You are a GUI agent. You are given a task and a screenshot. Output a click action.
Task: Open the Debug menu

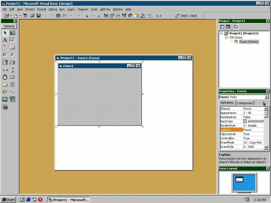tap(53, 9)
